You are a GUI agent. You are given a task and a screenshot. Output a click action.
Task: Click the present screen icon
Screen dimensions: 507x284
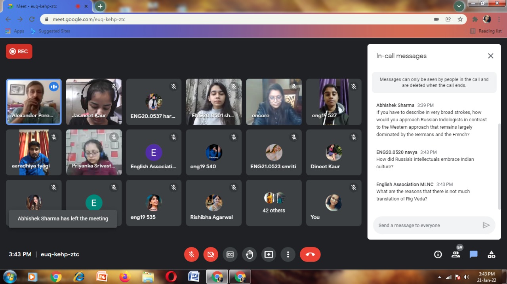point(269,254)
